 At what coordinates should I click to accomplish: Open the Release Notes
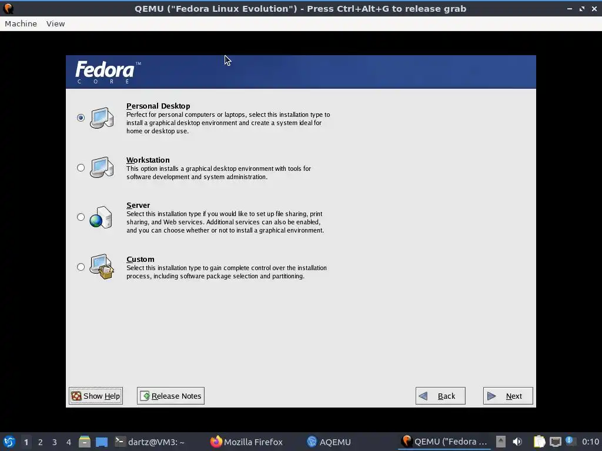tap(171, 396)
